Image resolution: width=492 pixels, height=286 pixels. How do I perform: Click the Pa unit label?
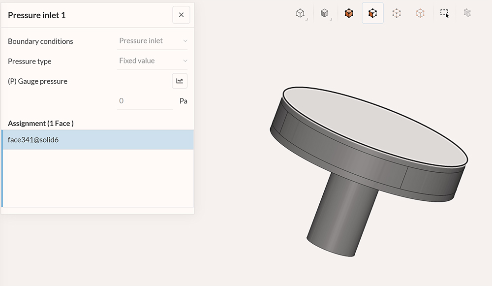(183, 101)
